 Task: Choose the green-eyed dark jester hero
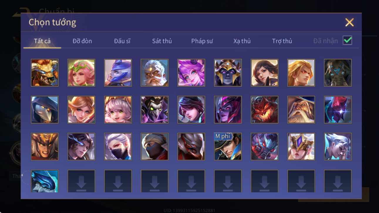[154, 110]
